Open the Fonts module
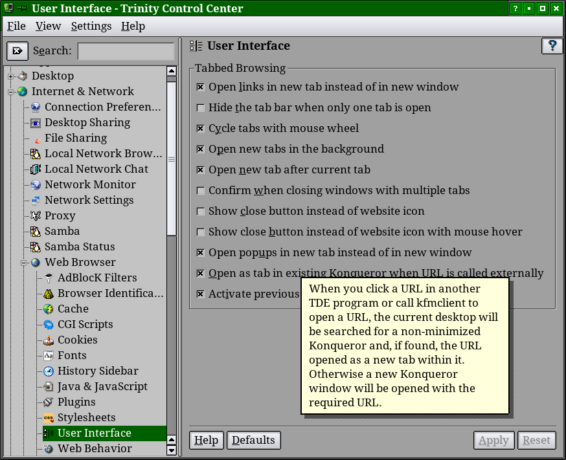This screenshot has width=566, height=460. point(72,355)
